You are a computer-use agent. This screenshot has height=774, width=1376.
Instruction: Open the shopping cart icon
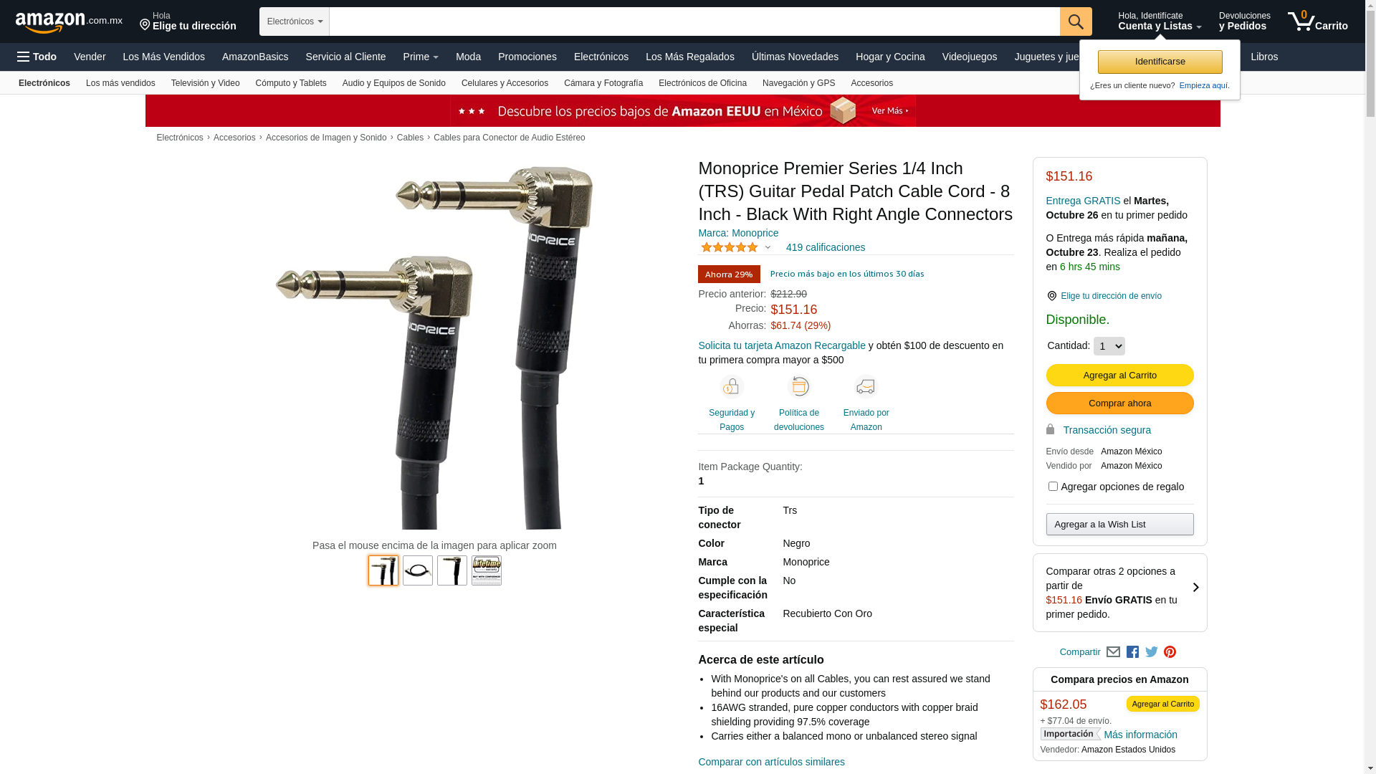coord(1317,21)
